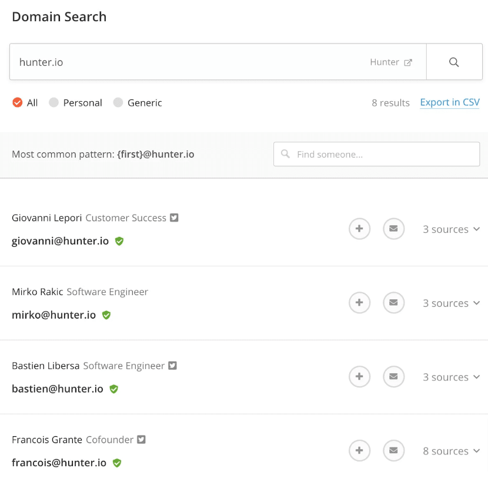This screenshot has width=488, height=482.
Task: Click envelope icon for Francois Grante
Action: tap(393, 451)
